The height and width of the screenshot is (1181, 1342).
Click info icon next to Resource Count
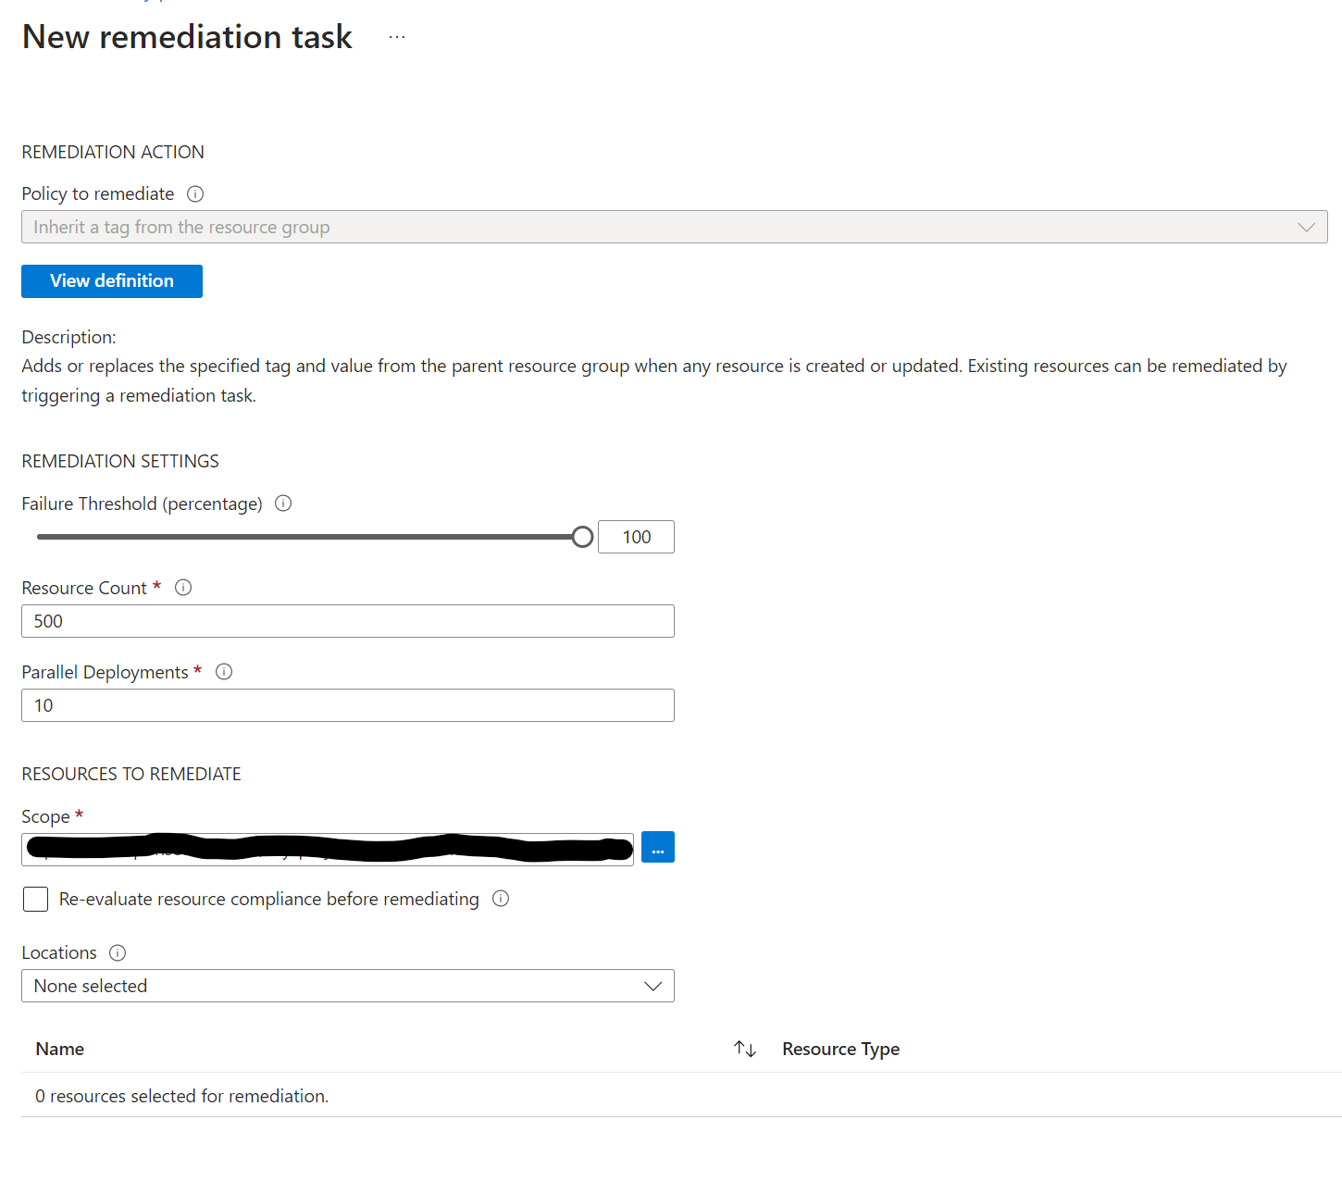coord(183,587)
